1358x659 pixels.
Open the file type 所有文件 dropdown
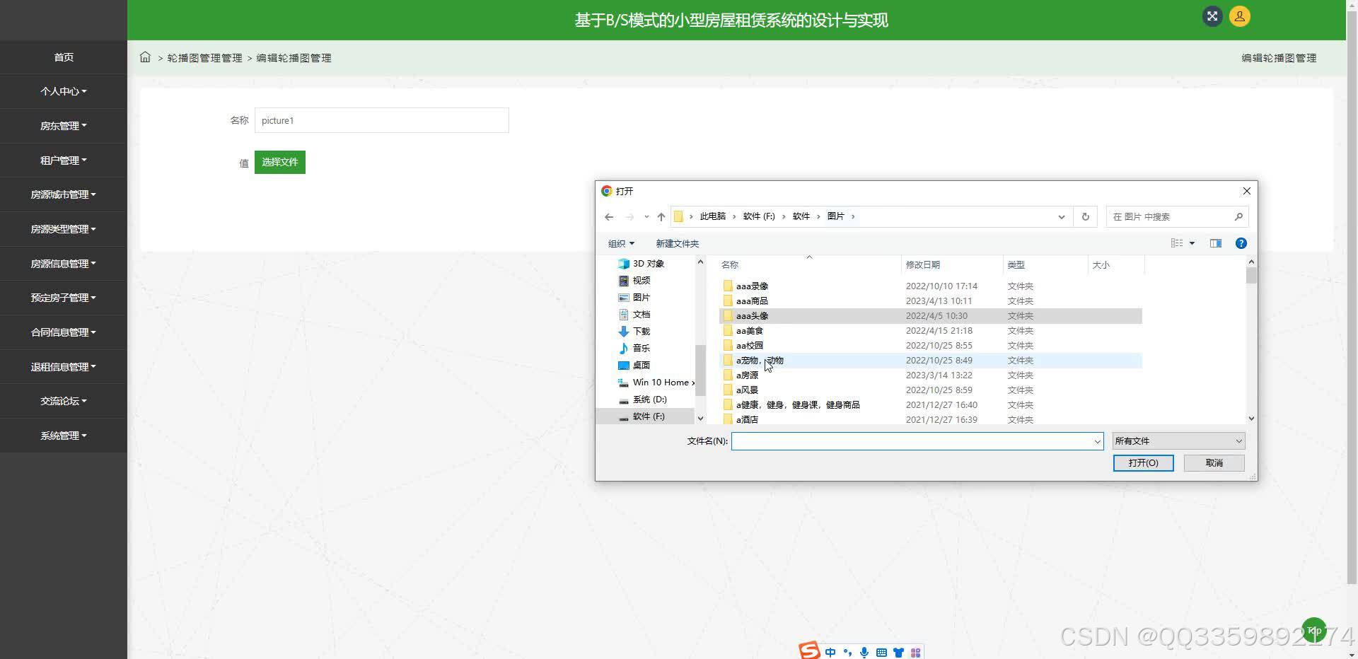[1178, 441]
